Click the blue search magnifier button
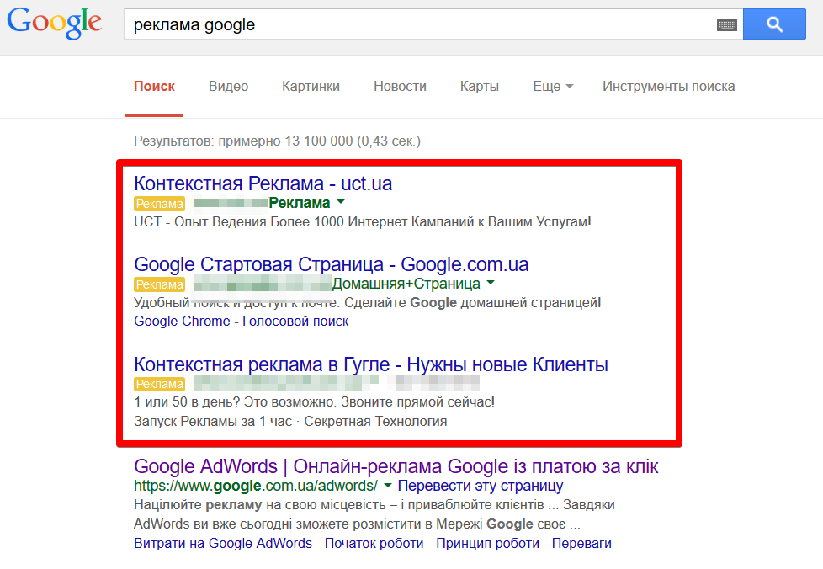Viewport: 823px width, 569px height. pos(773,24)
